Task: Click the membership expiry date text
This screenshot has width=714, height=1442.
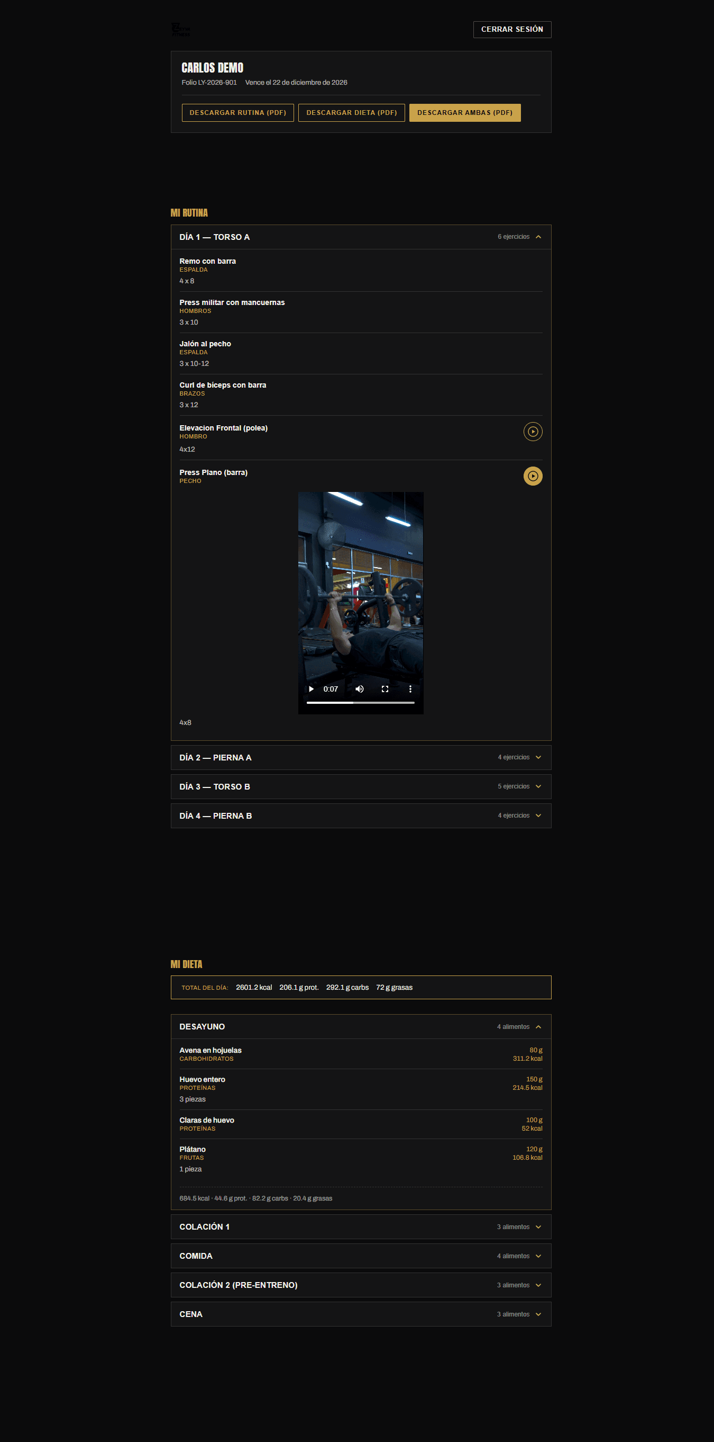Action: (x=296, y=83)
